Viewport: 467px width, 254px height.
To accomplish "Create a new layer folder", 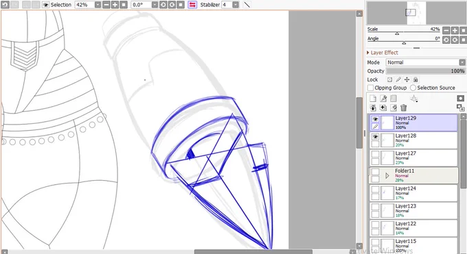I will [394, 99].
